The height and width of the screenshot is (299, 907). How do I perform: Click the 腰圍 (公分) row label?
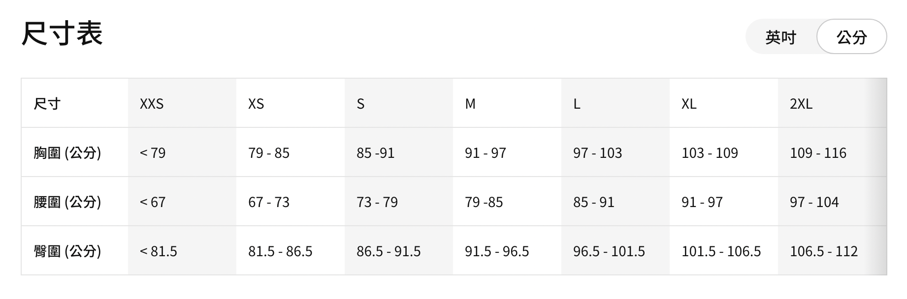point(67,202)
